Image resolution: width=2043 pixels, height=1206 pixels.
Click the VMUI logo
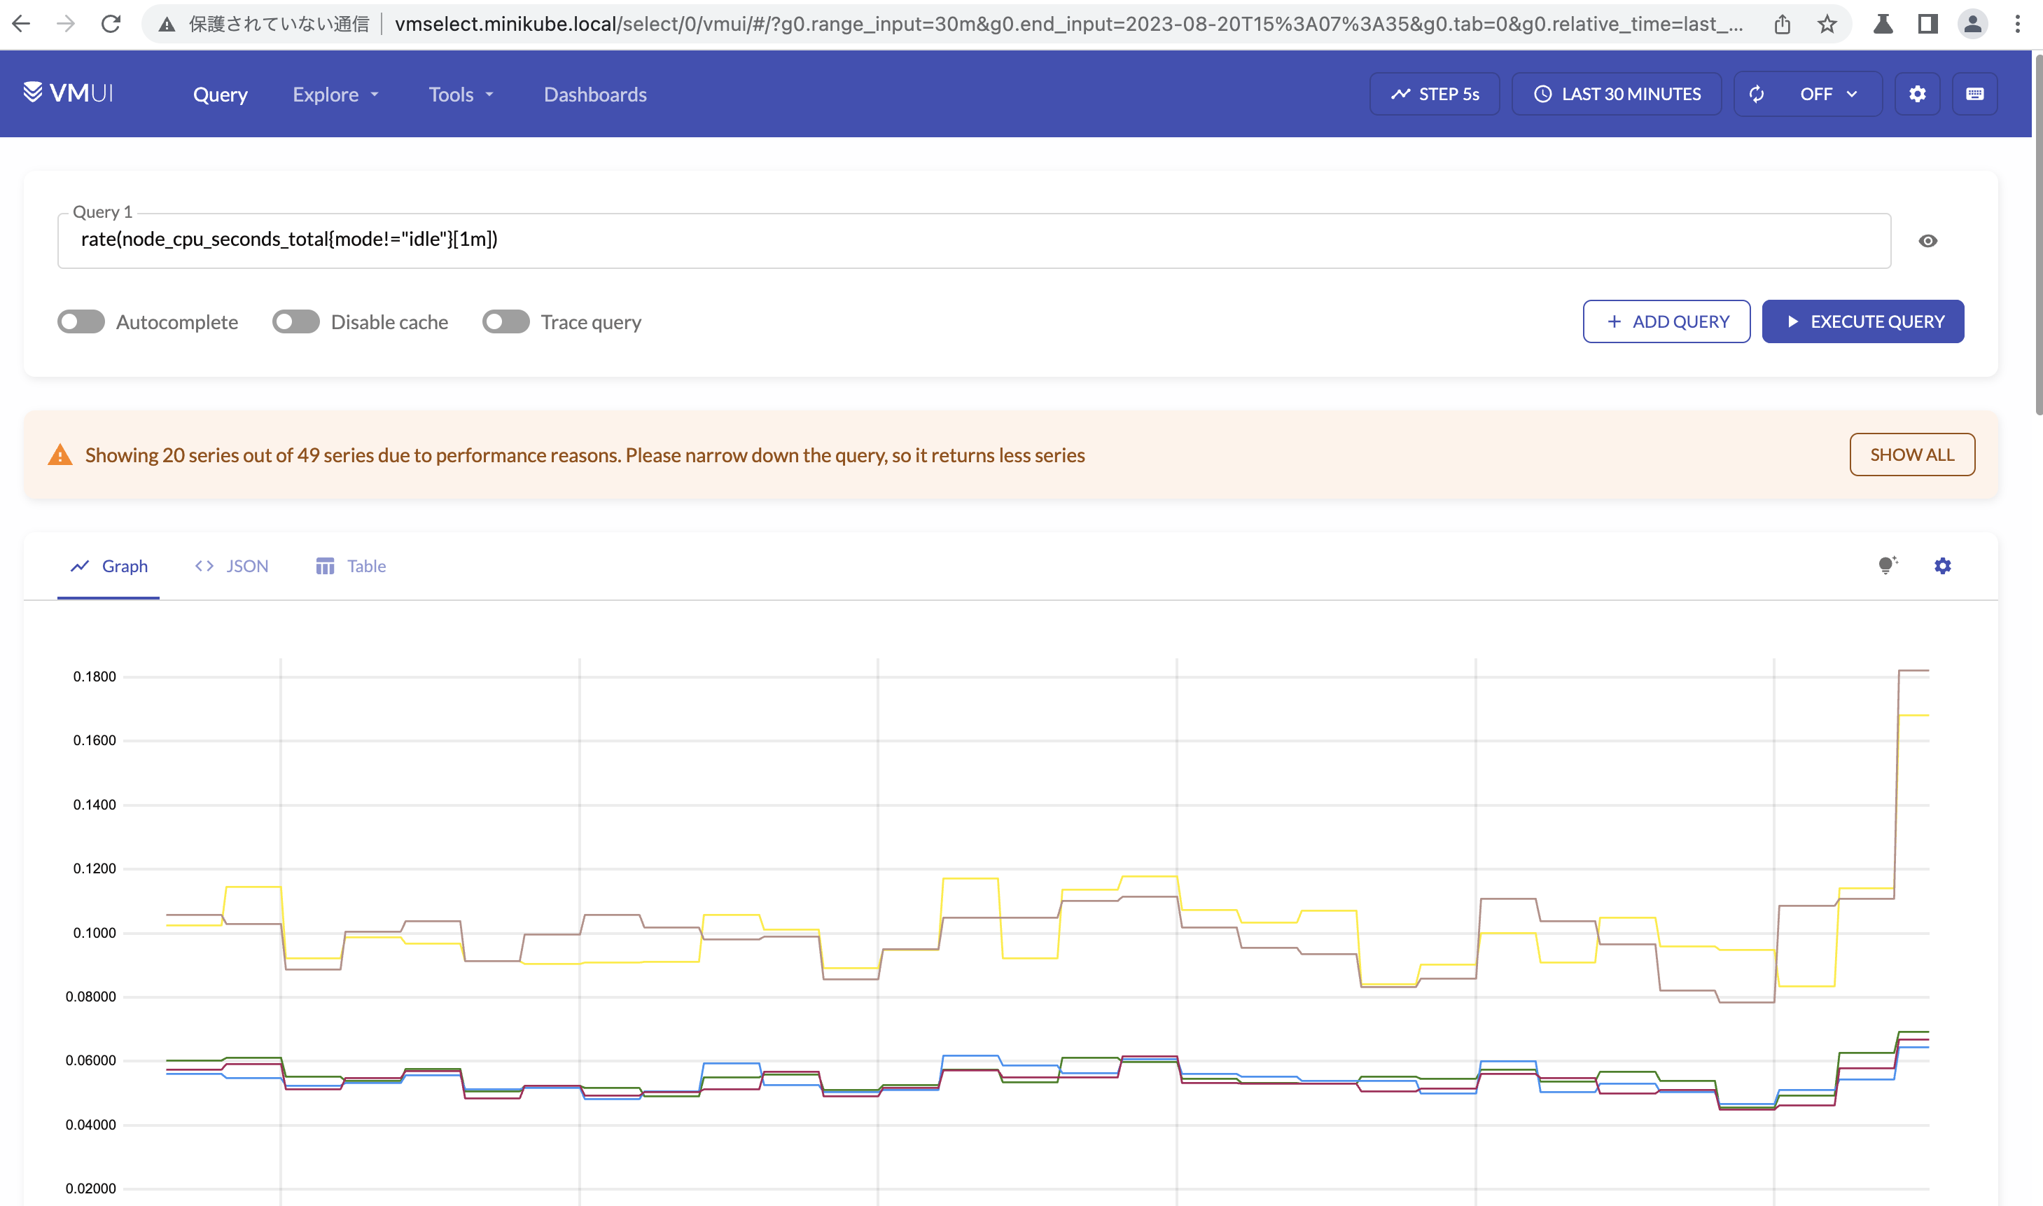pos(68,92)
